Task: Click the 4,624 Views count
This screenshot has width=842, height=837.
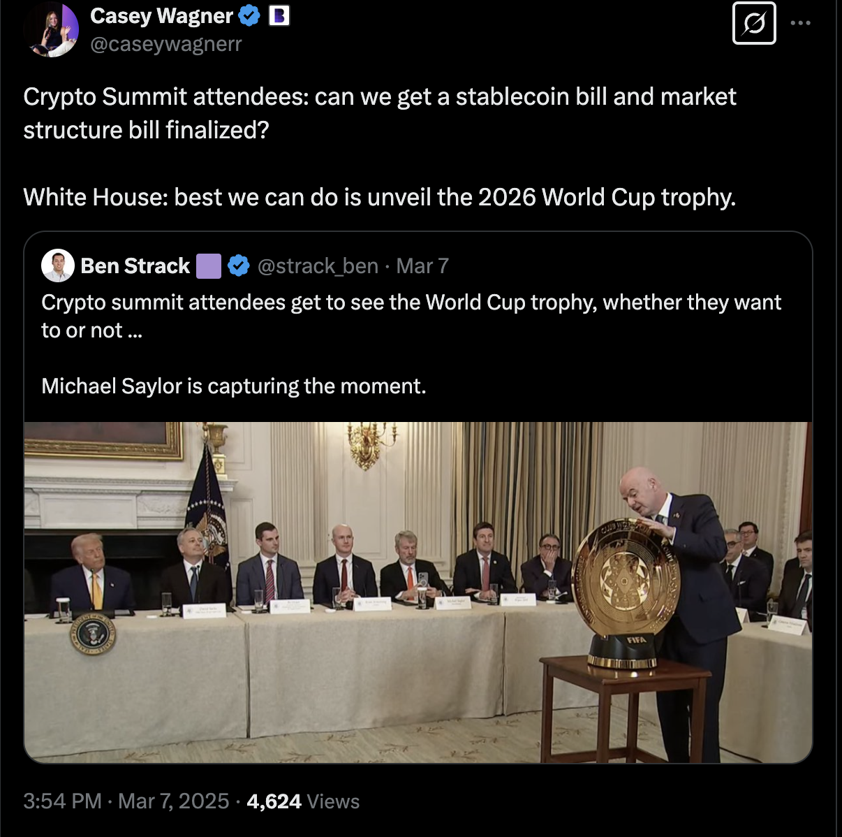Action: click(x=303, y=801)
